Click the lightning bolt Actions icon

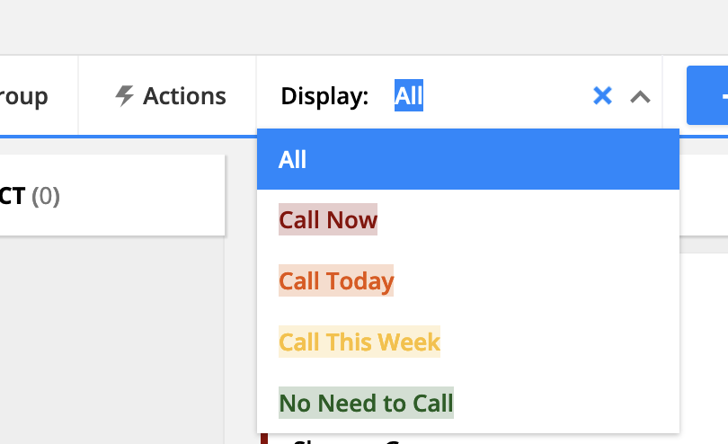(x=125, y=96)
